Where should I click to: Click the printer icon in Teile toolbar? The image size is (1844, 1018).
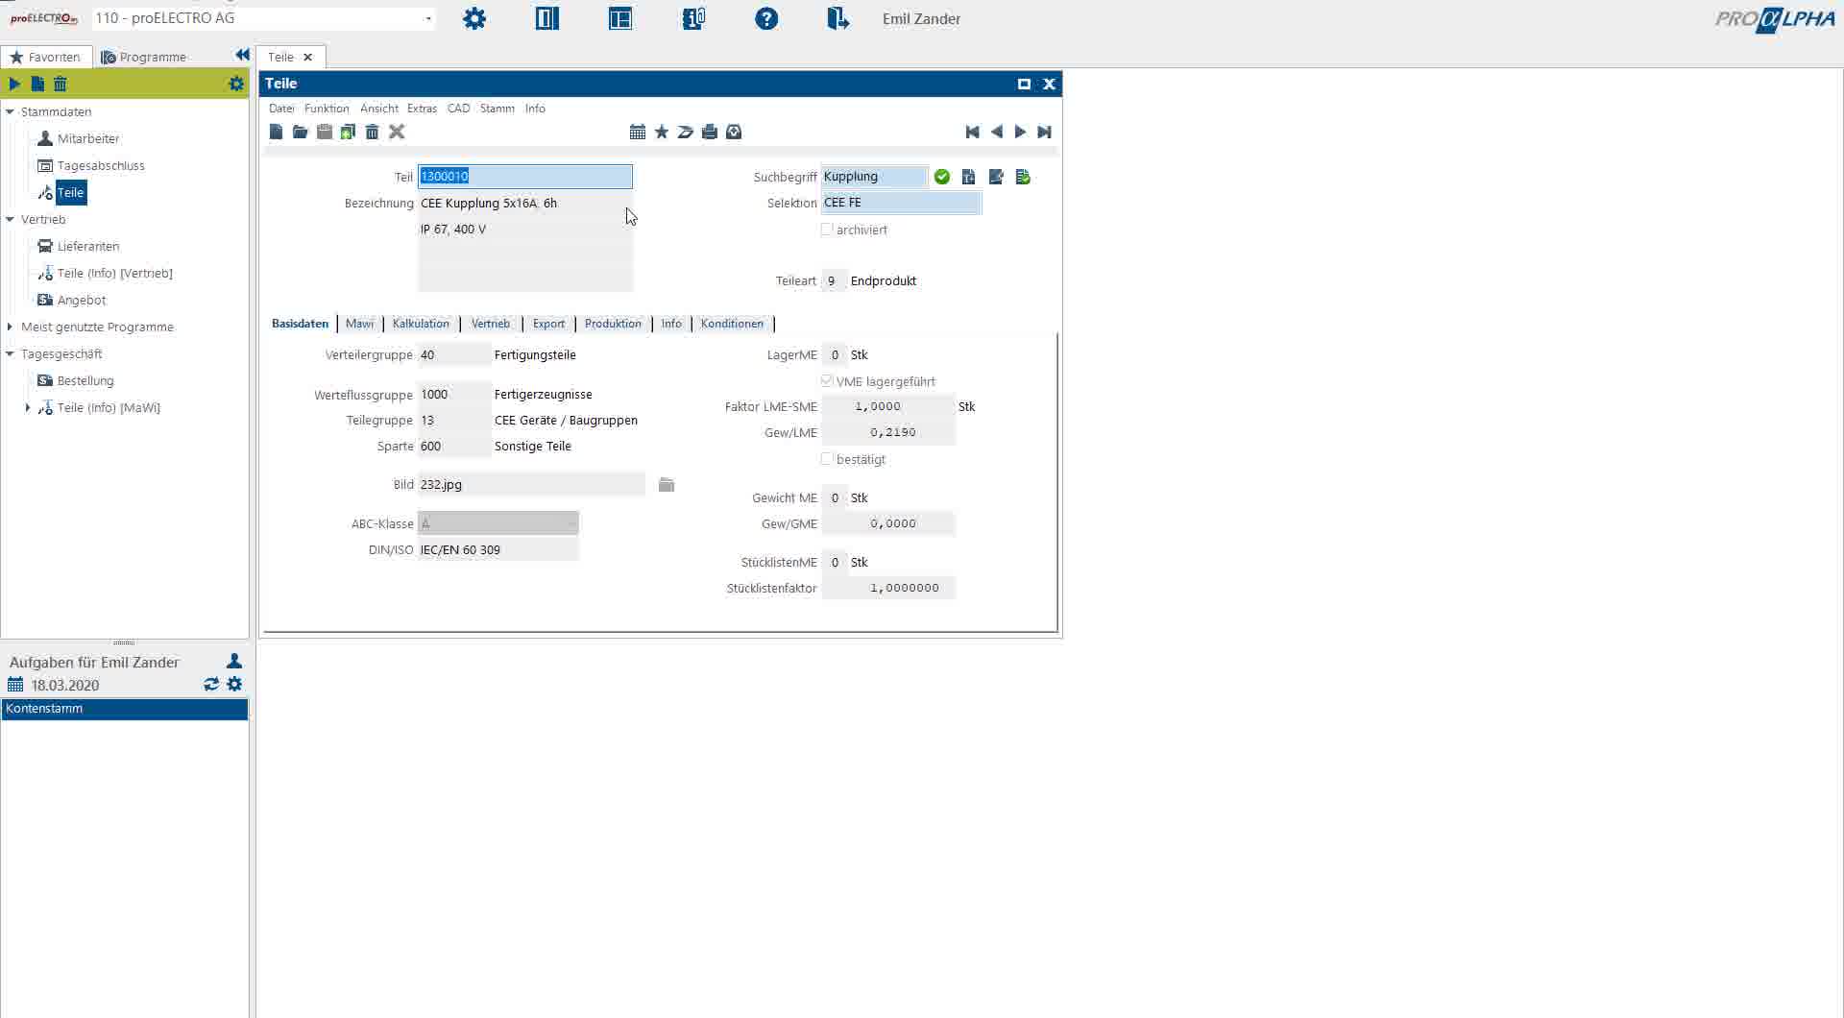pos(710,132)
